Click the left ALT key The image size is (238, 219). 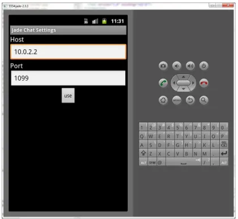pos(143,162)
